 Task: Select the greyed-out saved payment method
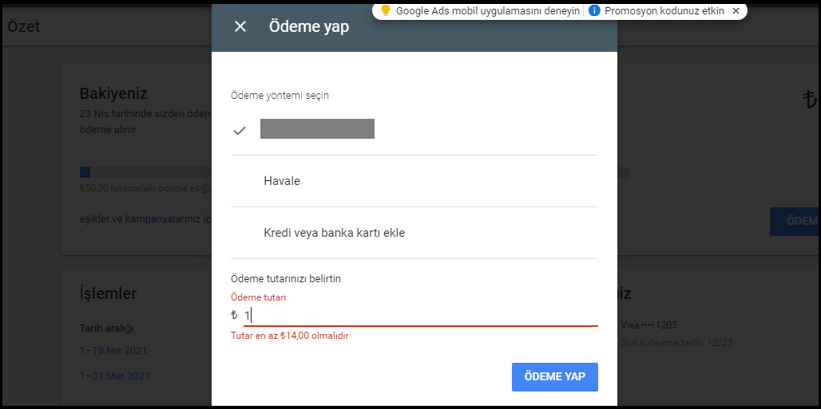[x=317, y=129]
